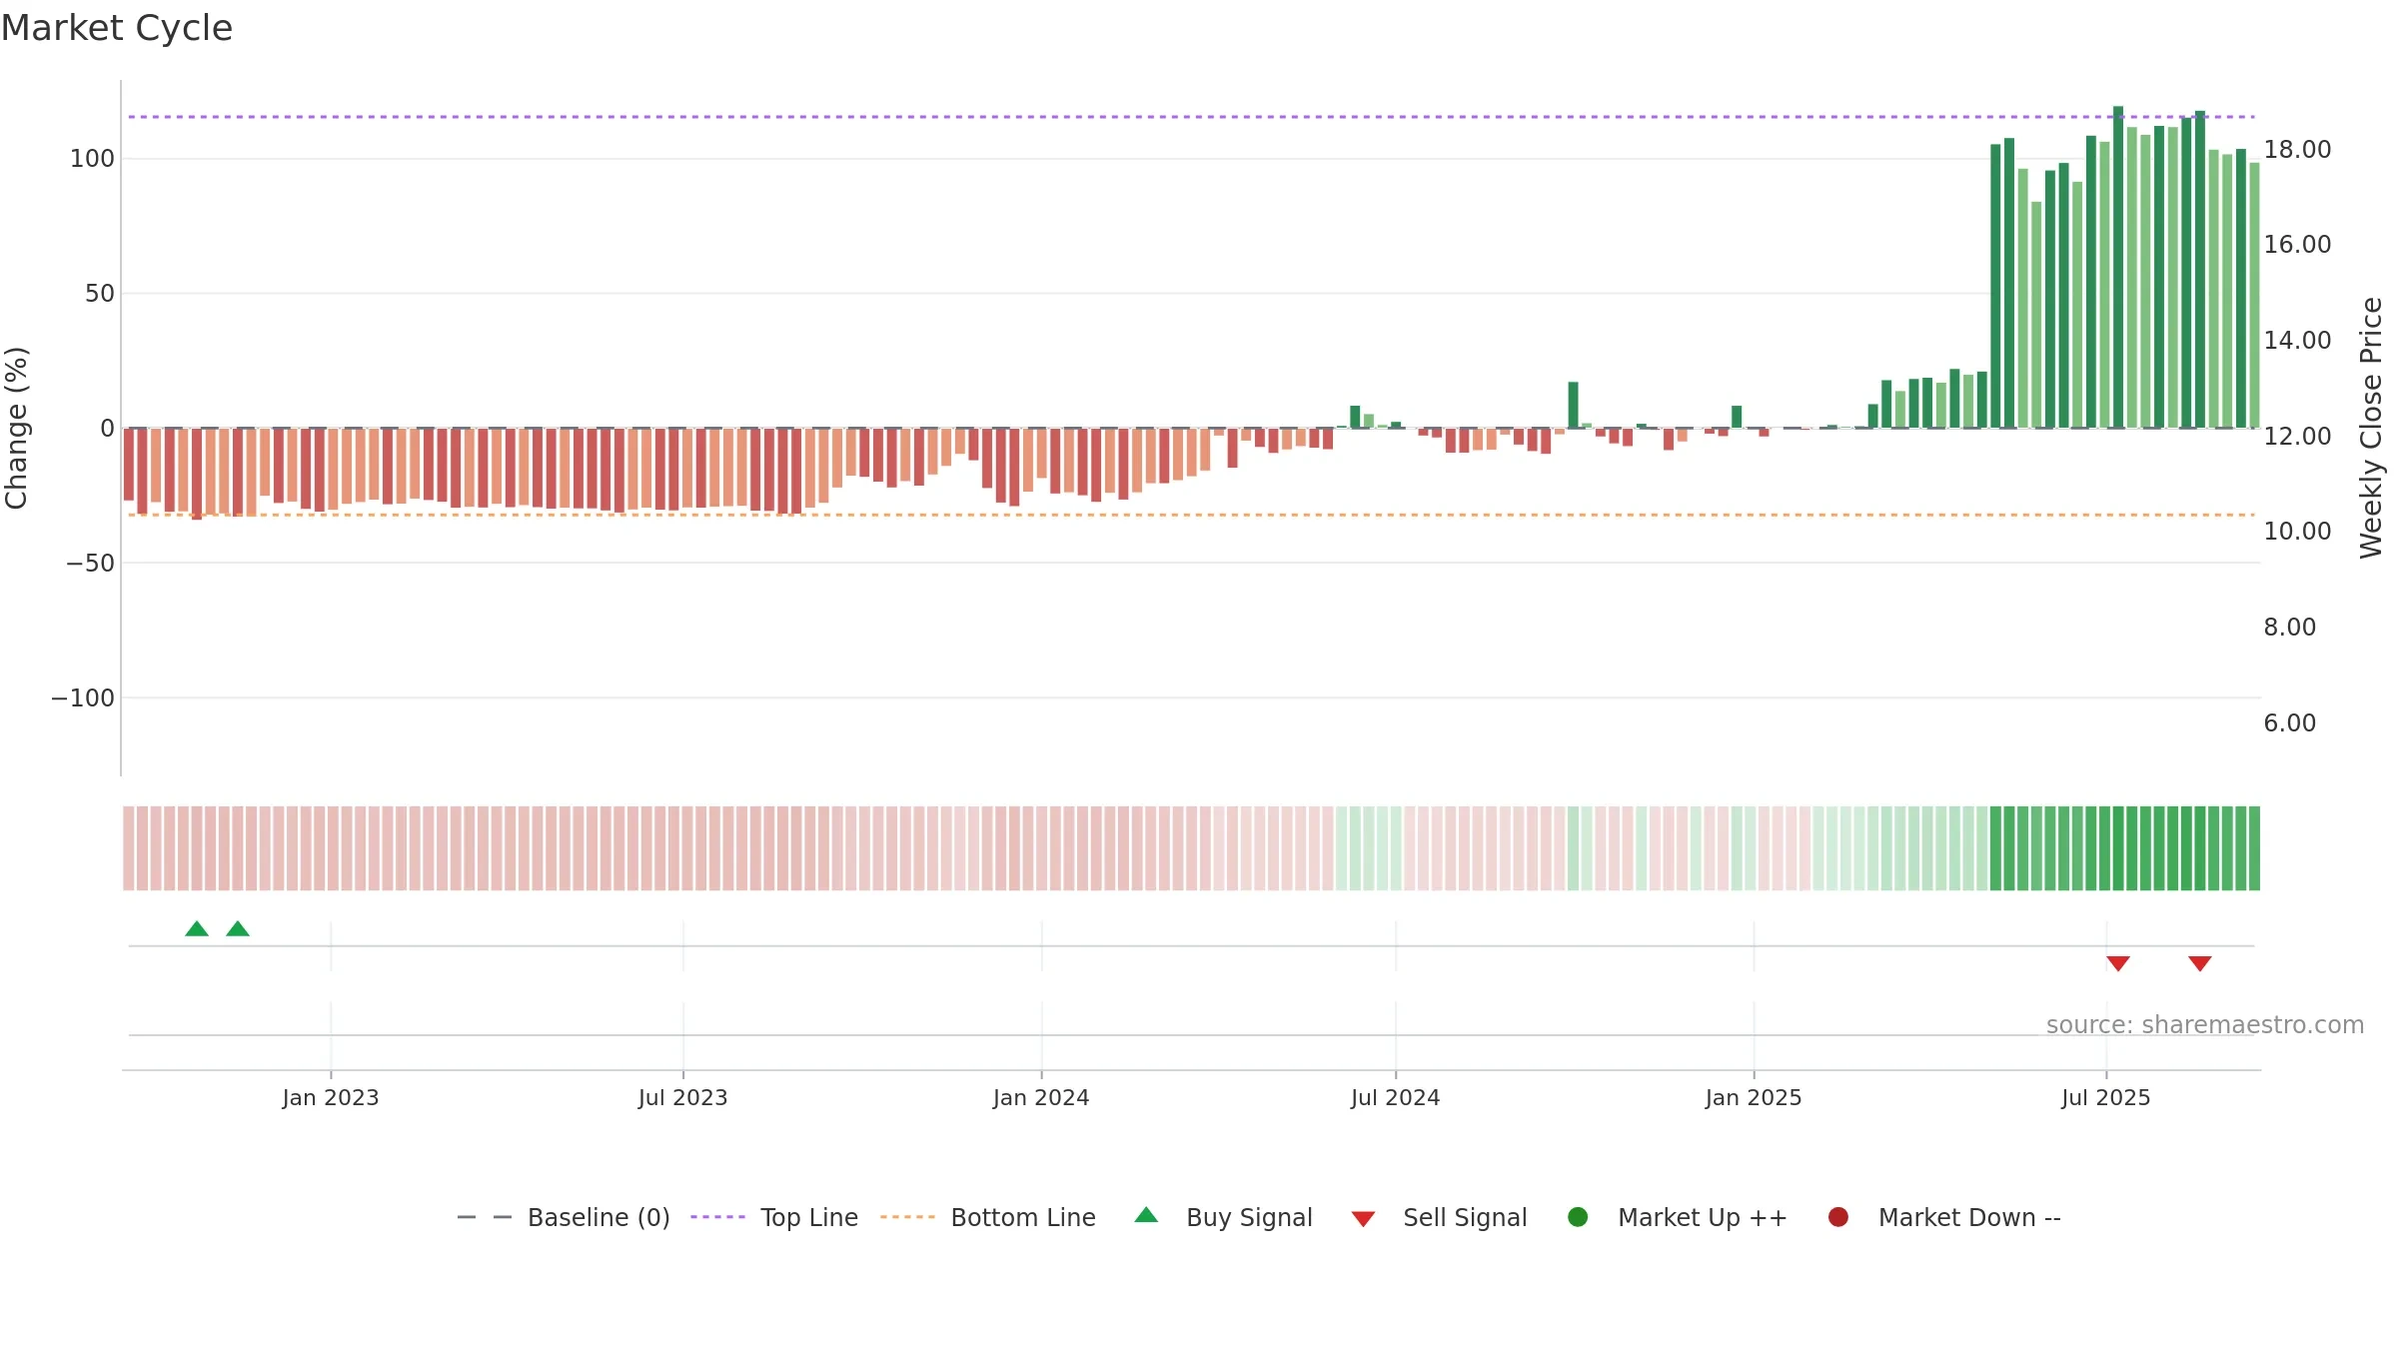Click the 16.00 price tick label
Screen dimensions: 2398x1349
pos(2297,245)
